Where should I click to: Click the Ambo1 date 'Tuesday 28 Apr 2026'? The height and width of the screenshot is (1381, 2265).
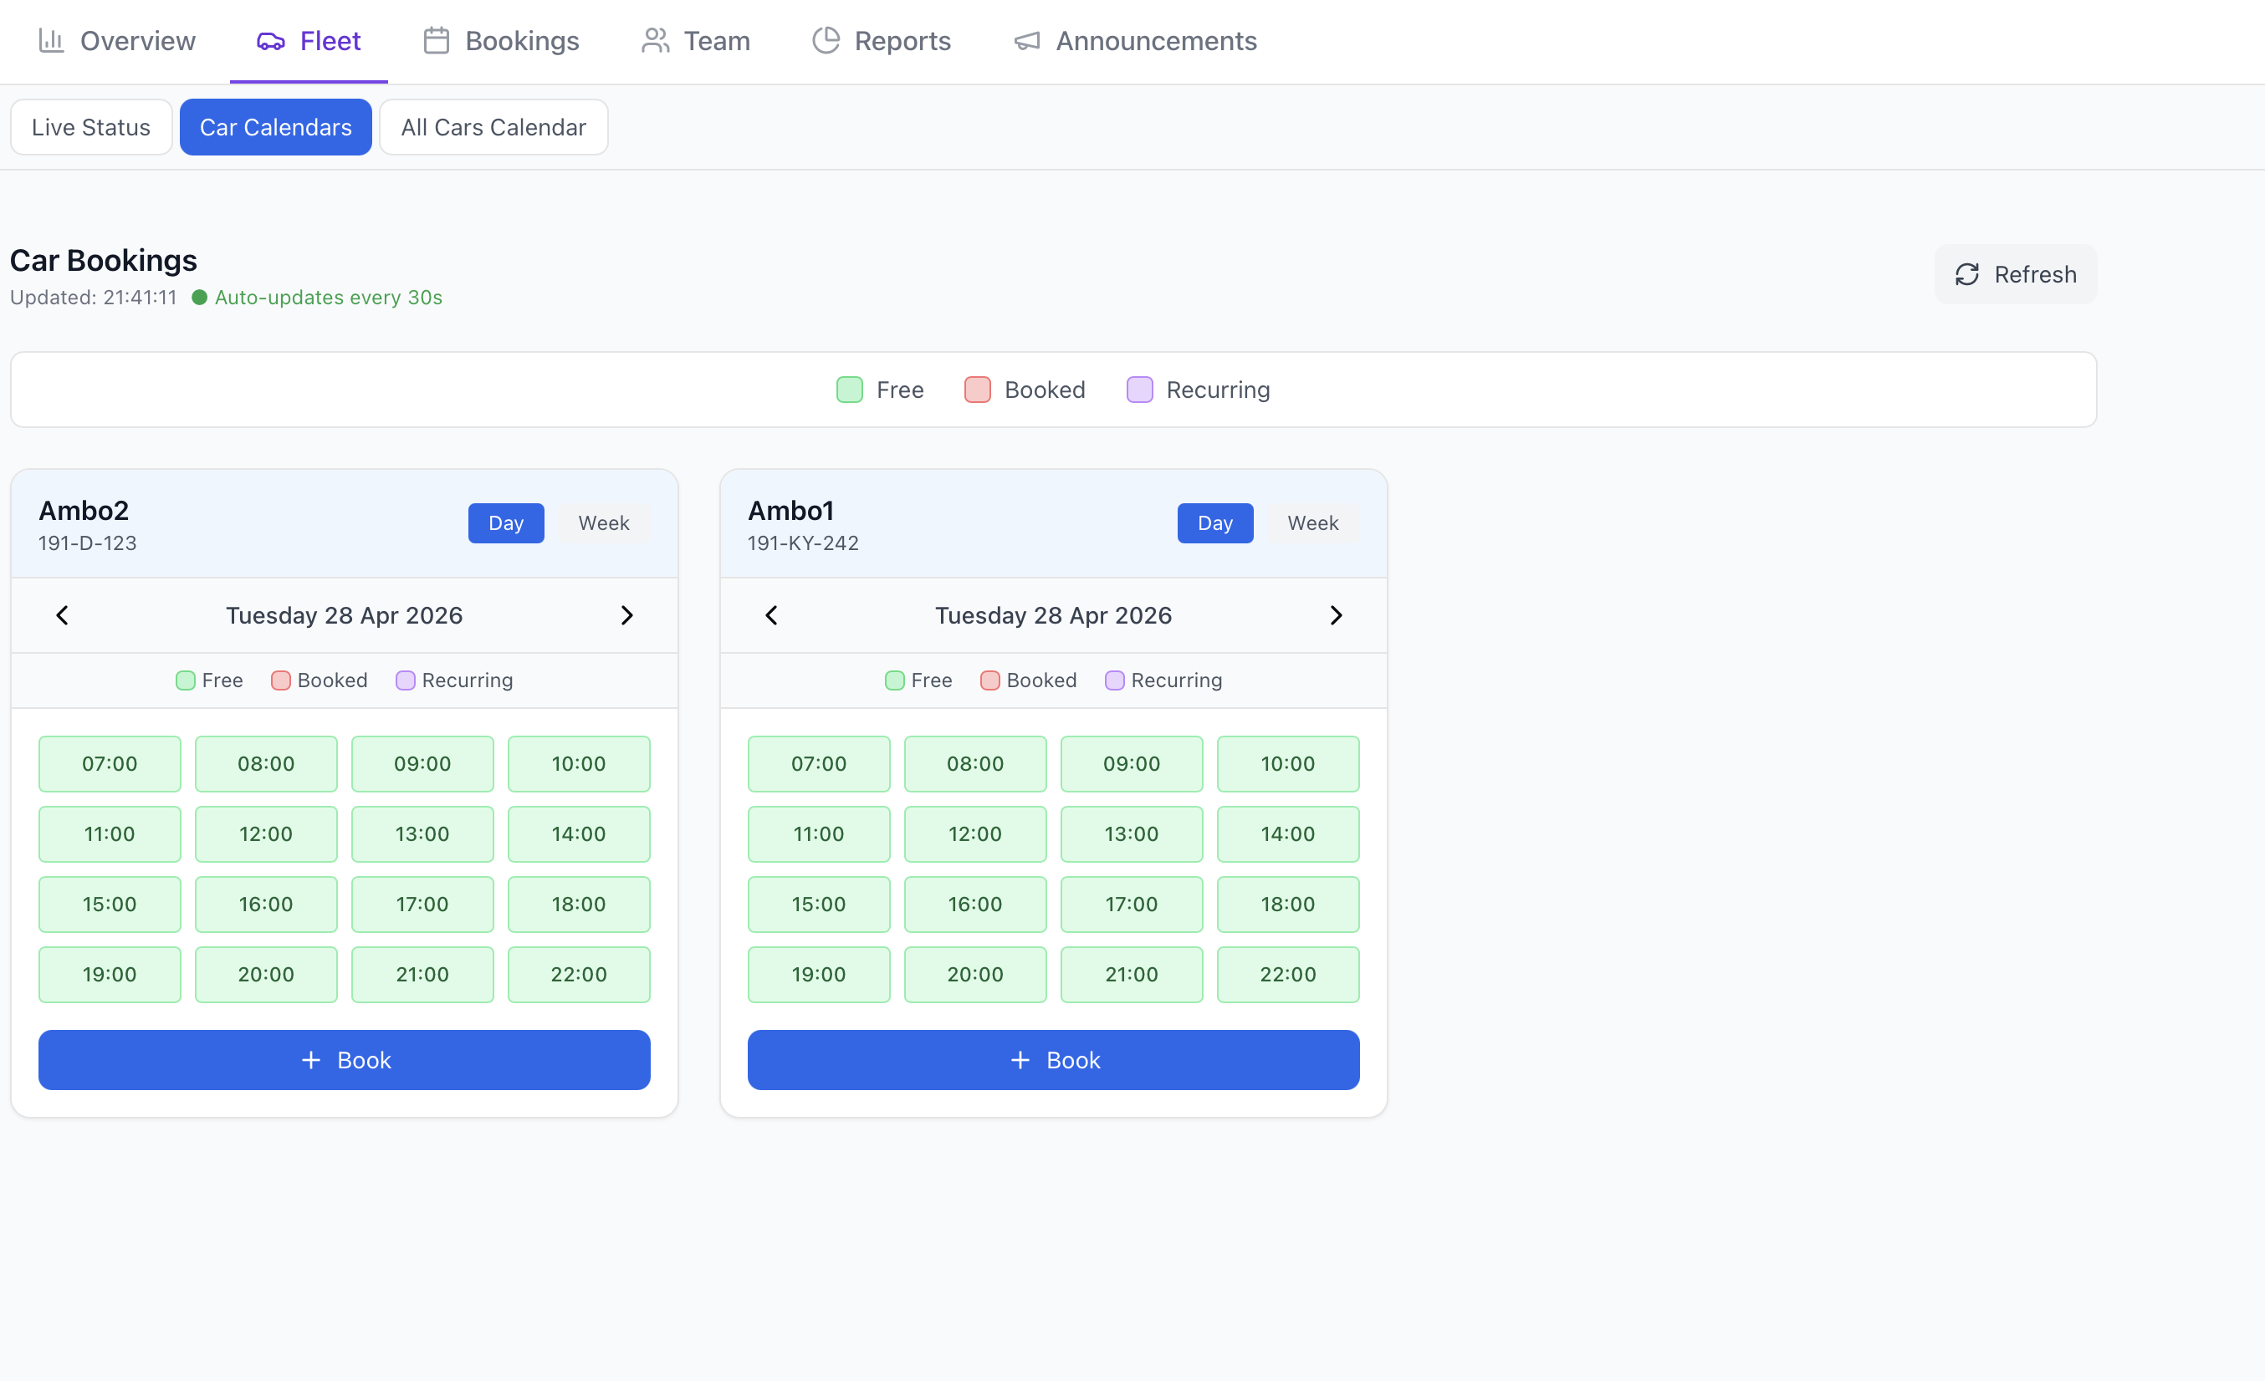pos(1053,615)
